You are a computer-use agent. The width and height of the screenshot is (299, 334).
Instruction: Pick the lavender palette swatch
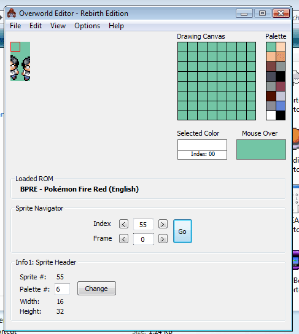point(281,96)
